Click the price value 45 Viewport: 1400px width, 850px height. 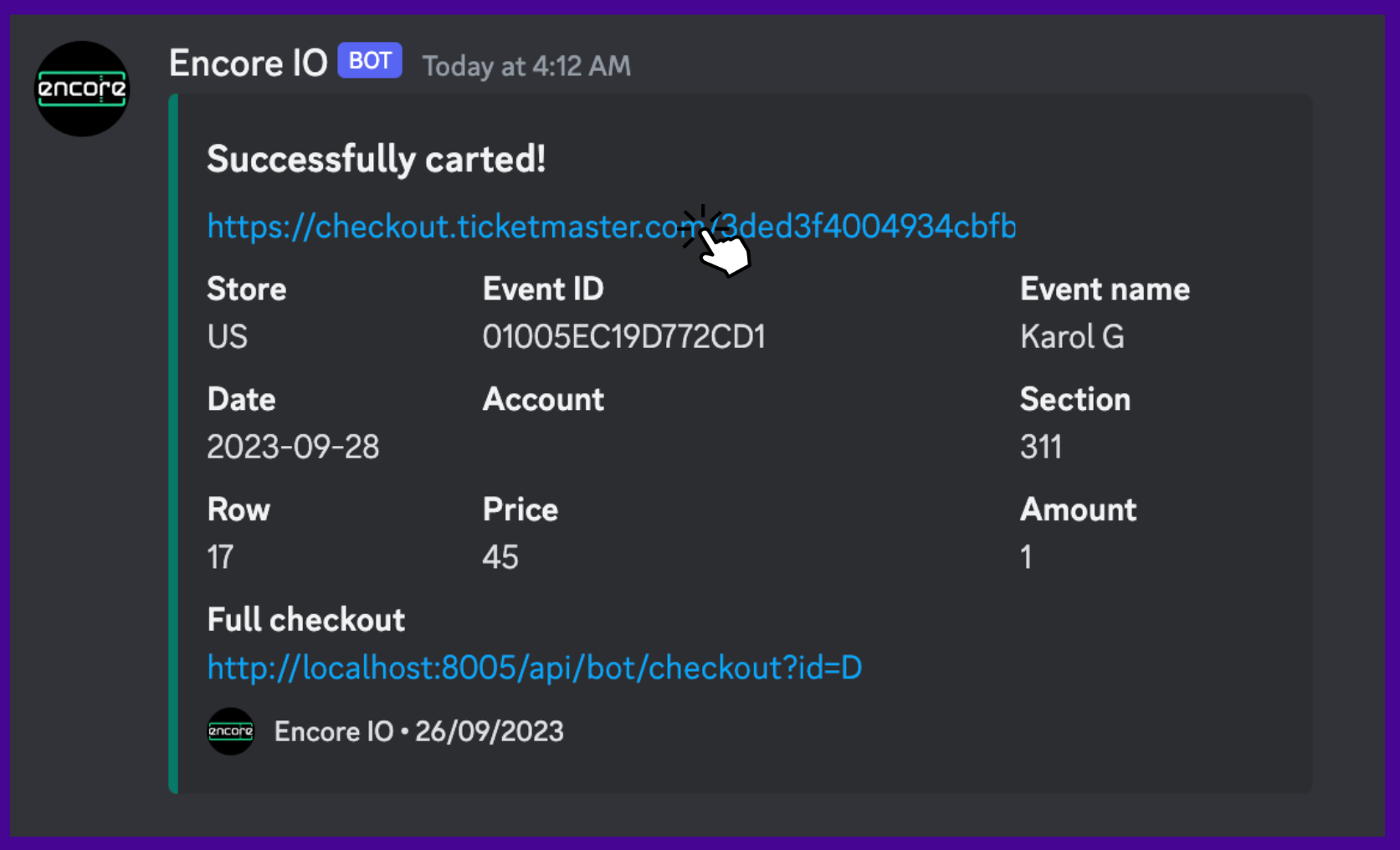point(500,557)
